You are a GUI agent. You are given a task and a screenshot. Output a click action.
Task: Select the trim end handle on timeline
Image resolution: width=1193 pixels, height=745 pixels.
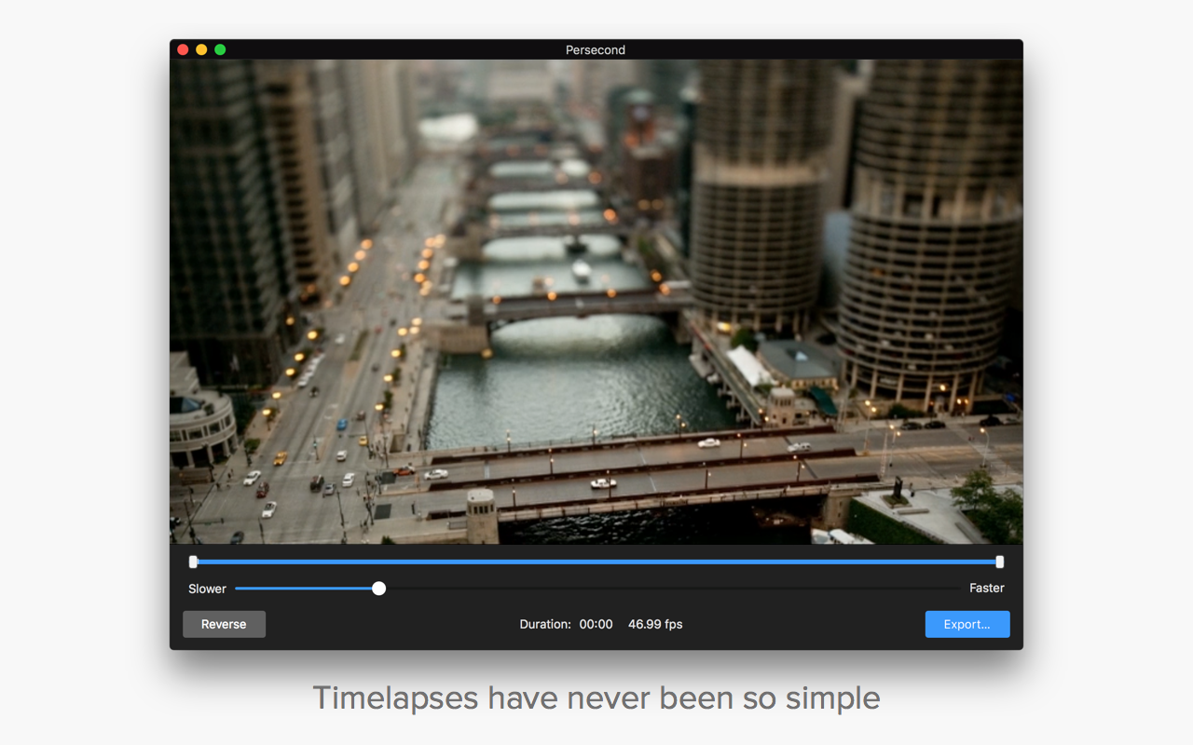999,562
